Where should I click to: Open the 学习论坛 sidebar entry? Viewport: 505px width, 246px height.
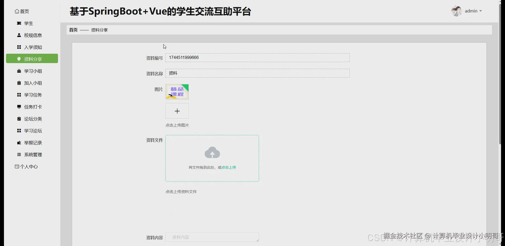(x=33, y=131)
